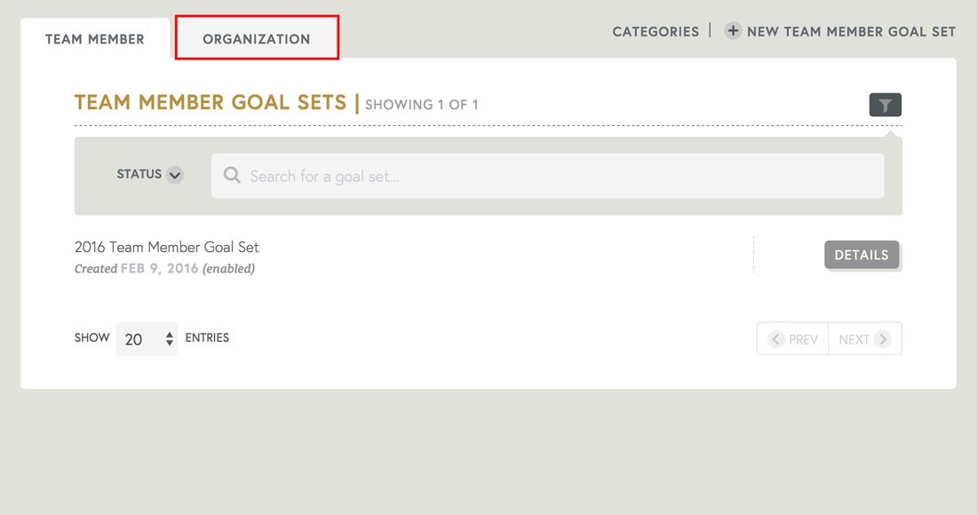
Task: Switch to the ORGANIZATION tab
Action: (x=256, y=39)
